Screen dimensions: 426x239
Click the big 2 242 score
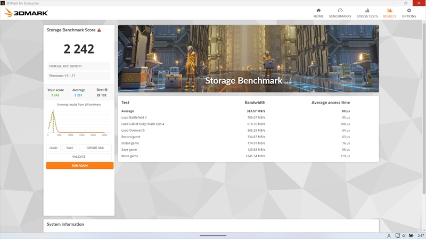click(x=79, y=49)
